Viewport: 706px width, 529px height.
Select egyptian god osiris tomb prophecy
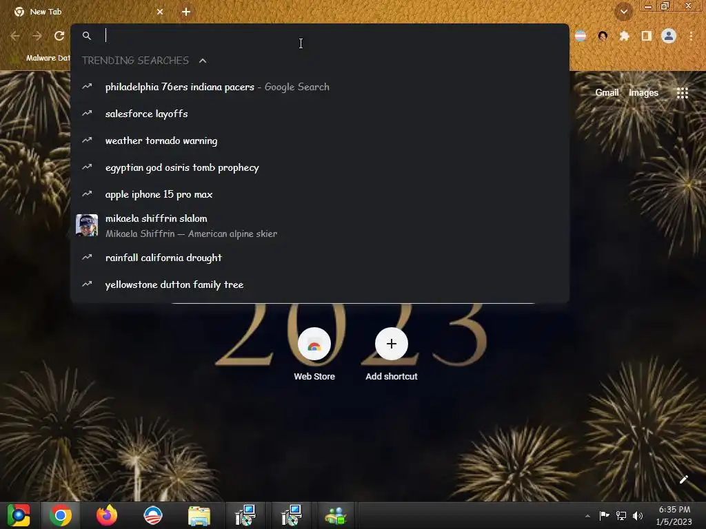(320, 167)
